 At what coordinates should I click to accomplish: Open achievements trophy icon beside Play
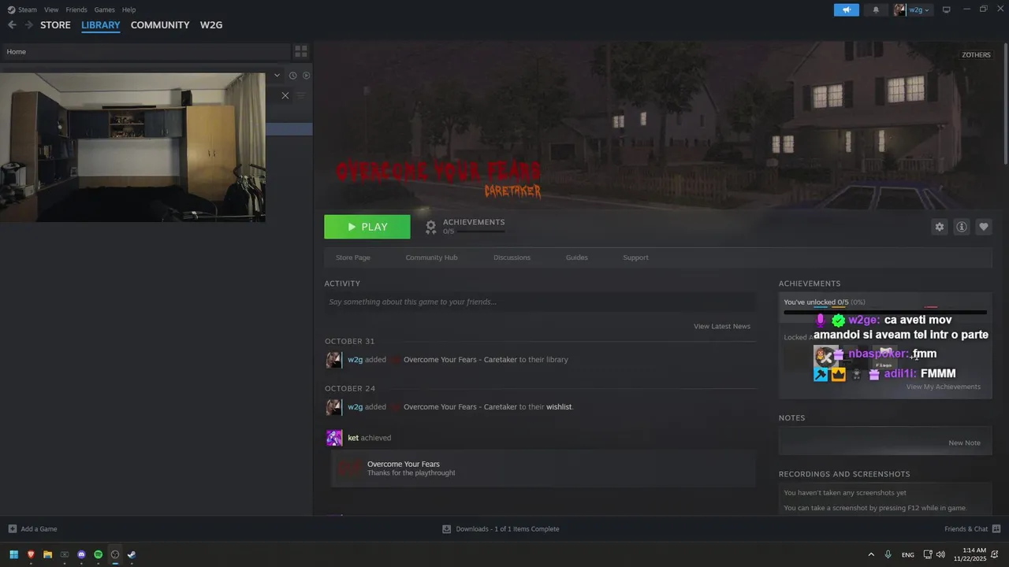point(430,227)
